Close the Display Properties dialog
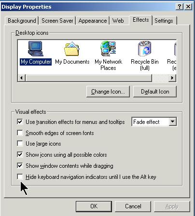Screen dimensions: 195x216 (x=188, y=7)
